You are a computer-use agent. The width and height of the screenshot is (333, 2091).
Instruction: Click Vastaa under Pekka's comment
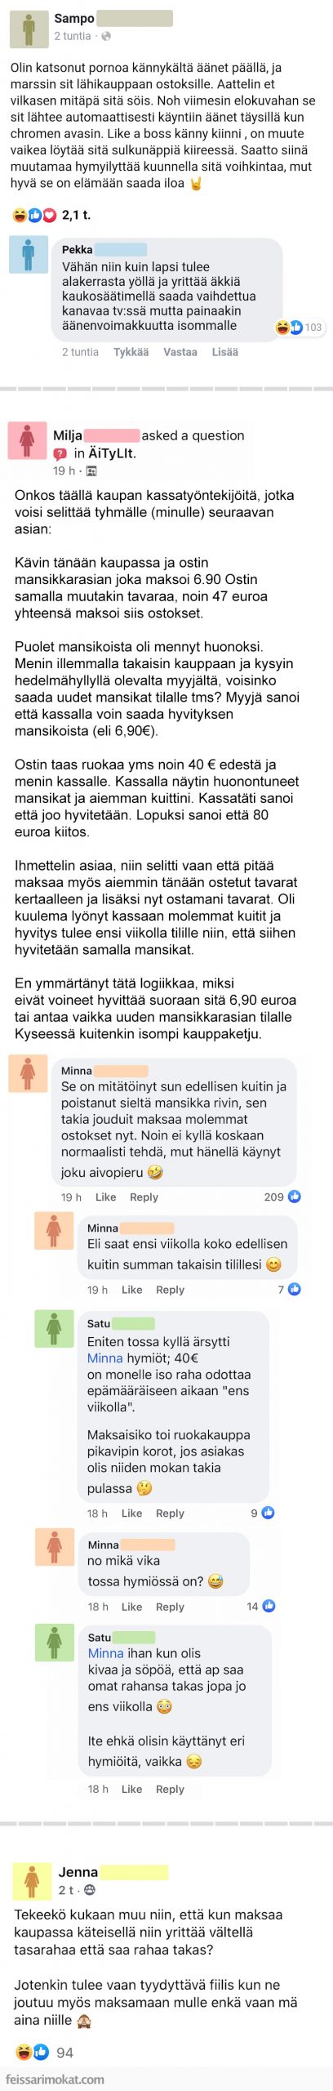pyautogui.click(x=180, y=352)
